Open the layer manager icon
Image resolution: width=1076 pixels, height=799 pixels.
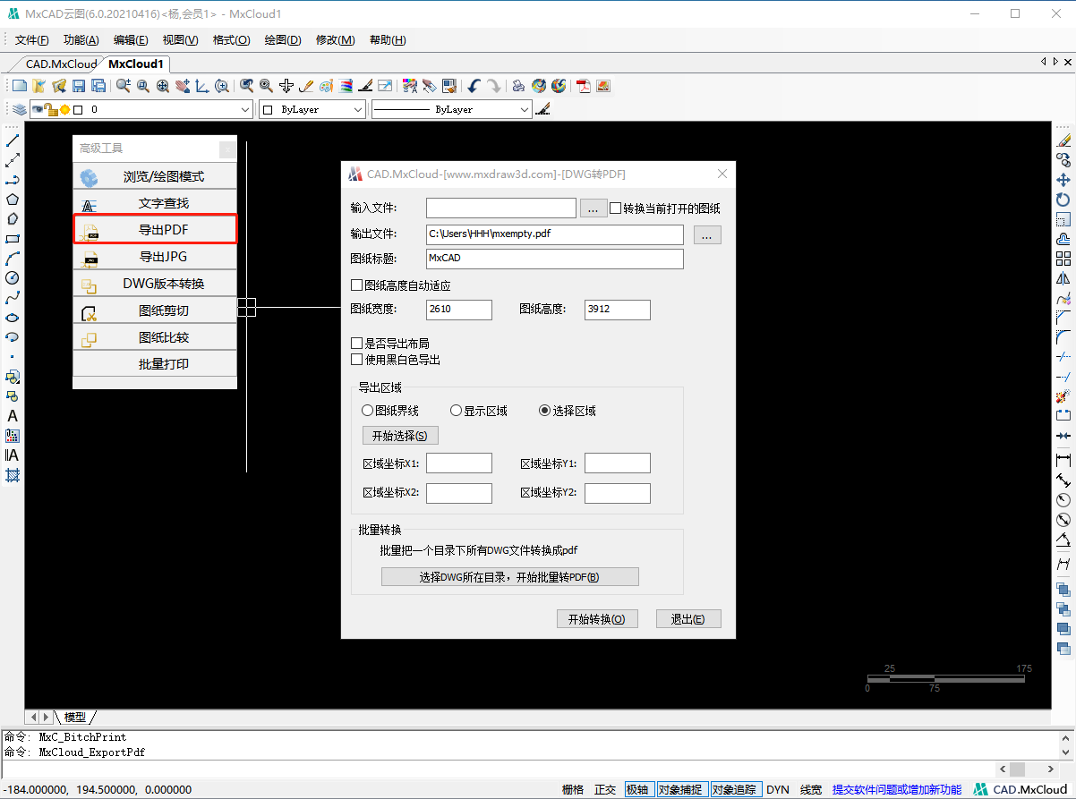click(19, 109)
